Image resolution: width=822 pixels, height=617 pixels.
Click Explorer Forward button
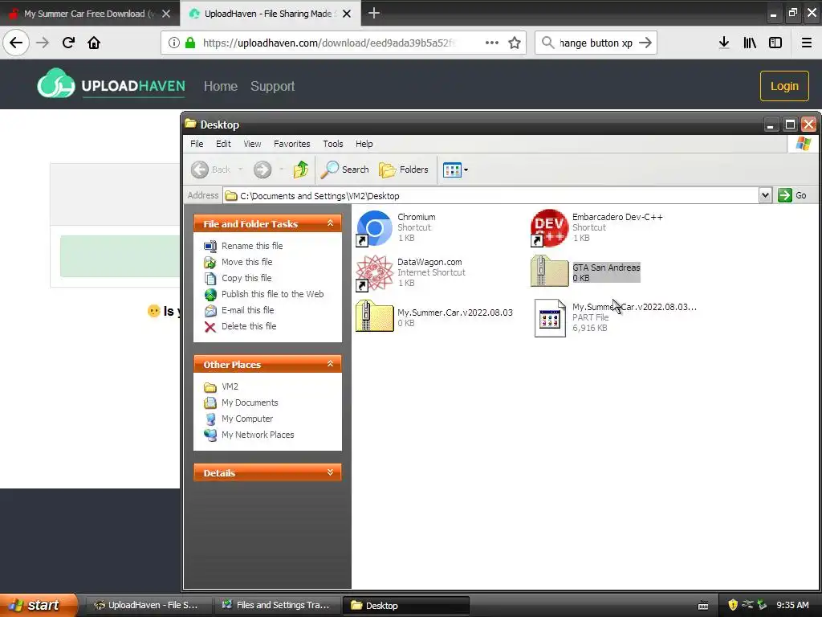(262, 170)
